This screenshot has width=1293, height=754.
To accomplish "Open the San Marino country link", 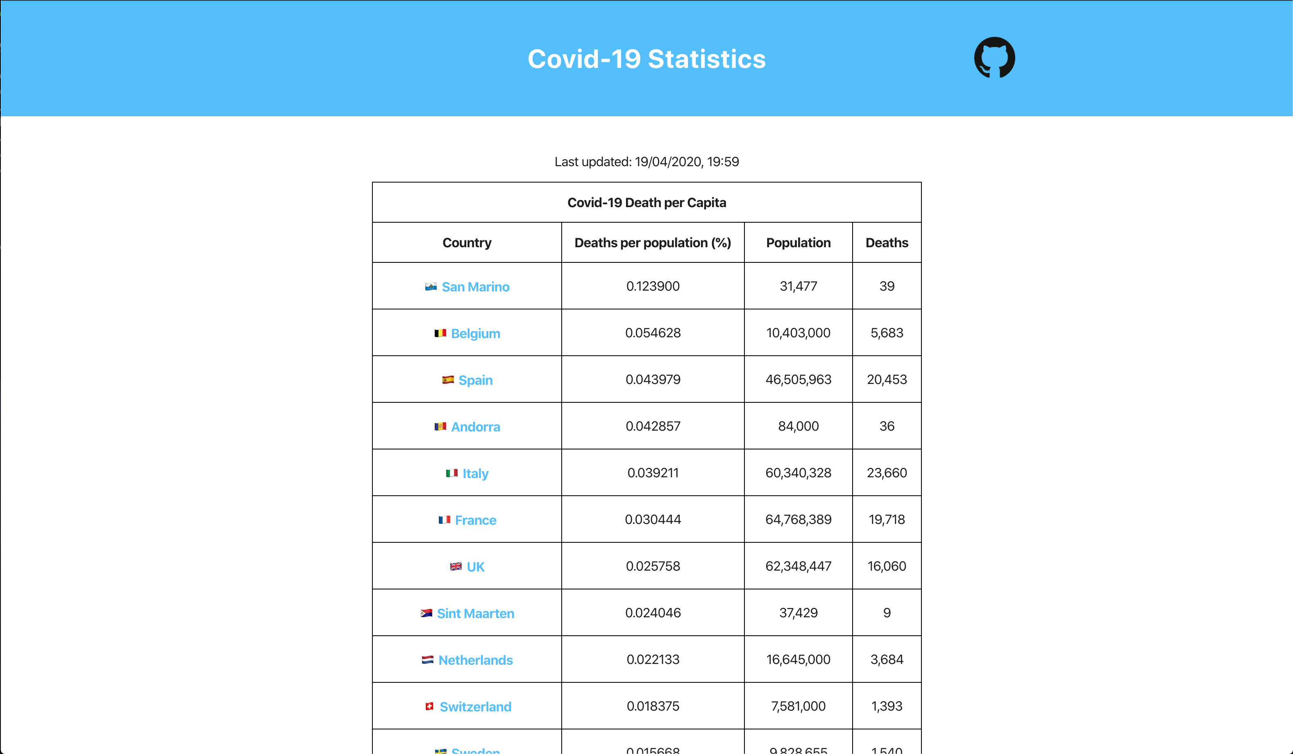I will (476, 287).
